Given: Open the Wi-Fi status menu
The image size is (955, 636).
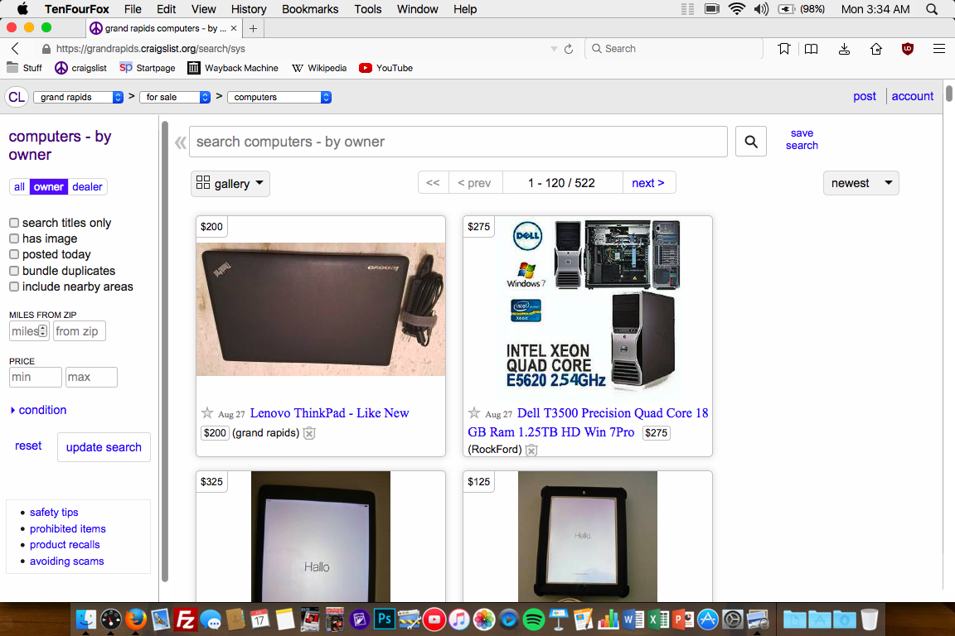Looking at the screenshot, I should (737, 9).
